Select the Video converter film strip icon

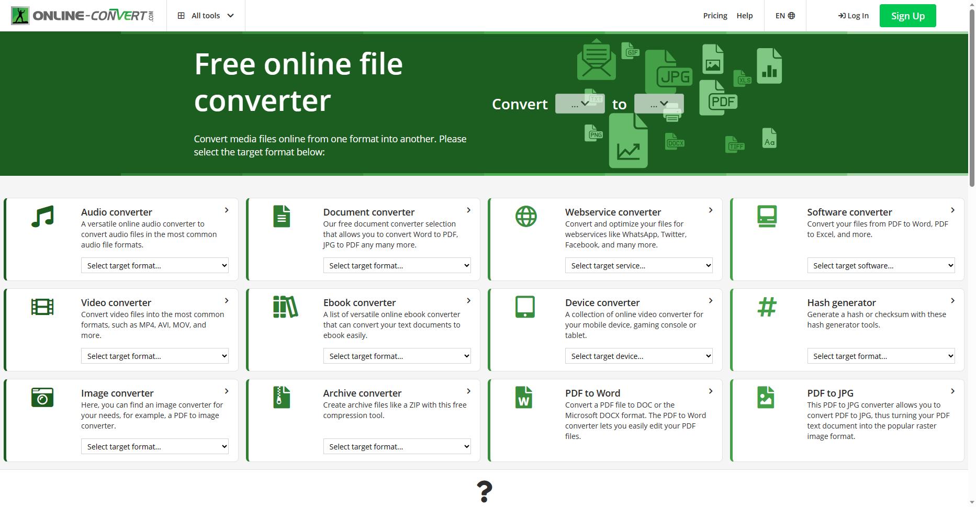coord(42,306)
